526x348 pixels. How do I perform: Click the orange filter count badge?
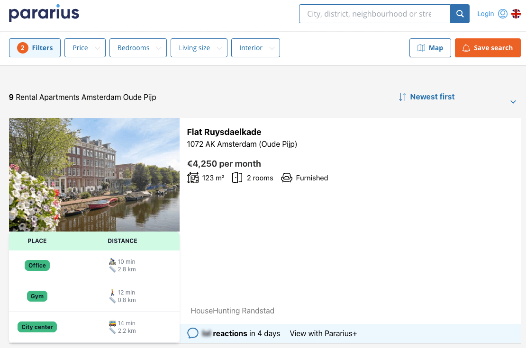[x=22, y=48]
